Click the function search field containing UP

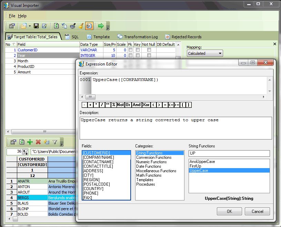tap(229, 153)
